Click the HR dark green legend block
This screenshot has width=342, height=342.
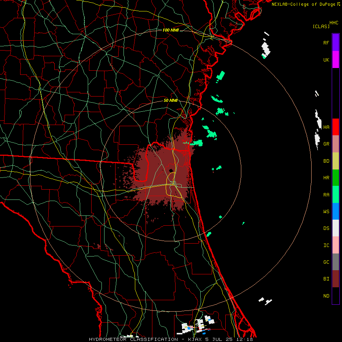336,178
